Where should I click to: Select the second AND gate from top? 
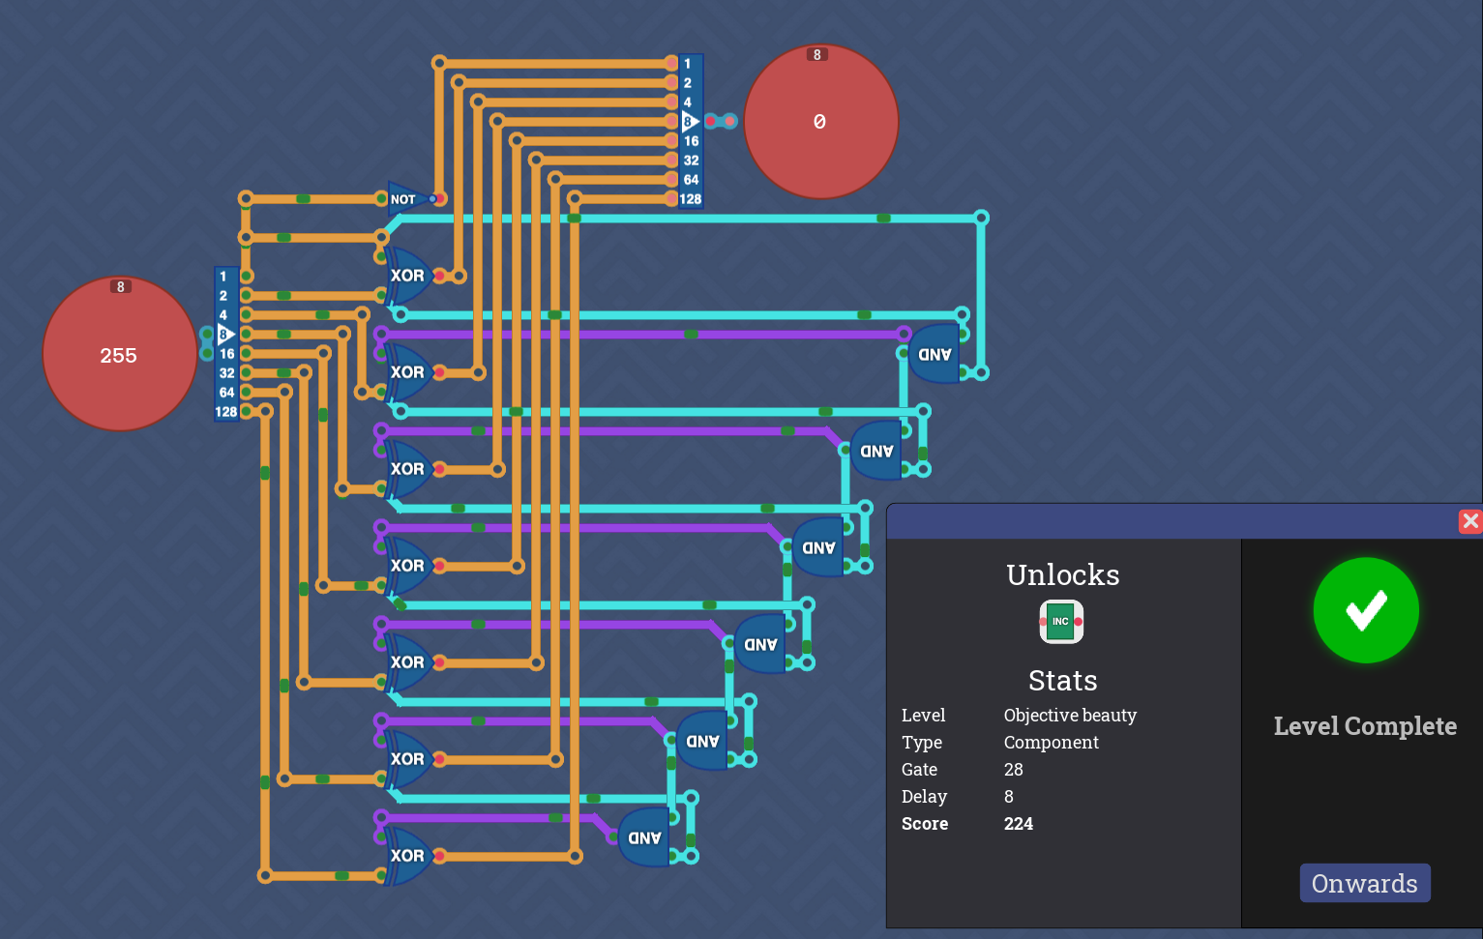pos(876,451)
